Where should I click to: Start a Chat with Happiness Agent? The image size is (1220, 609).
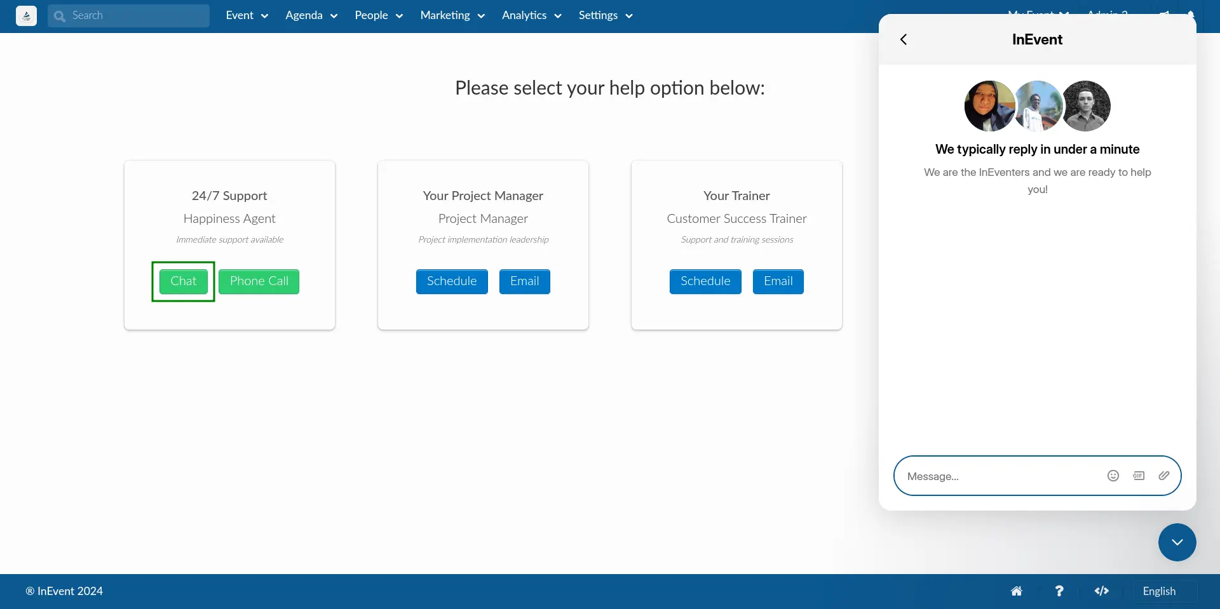(183, 281)
